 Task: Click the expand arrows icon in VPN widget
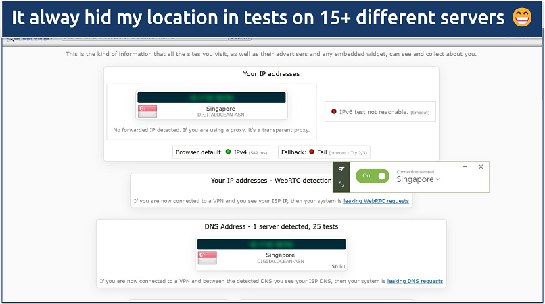pyautogui.click(x=341, y=183)
